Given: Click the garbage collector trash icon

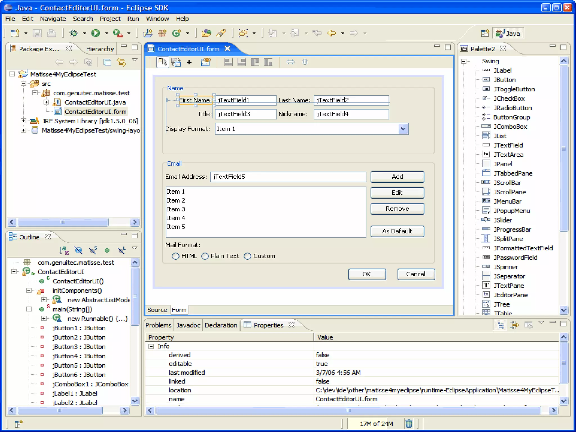Looking at the screenshot, I should 409,423.
